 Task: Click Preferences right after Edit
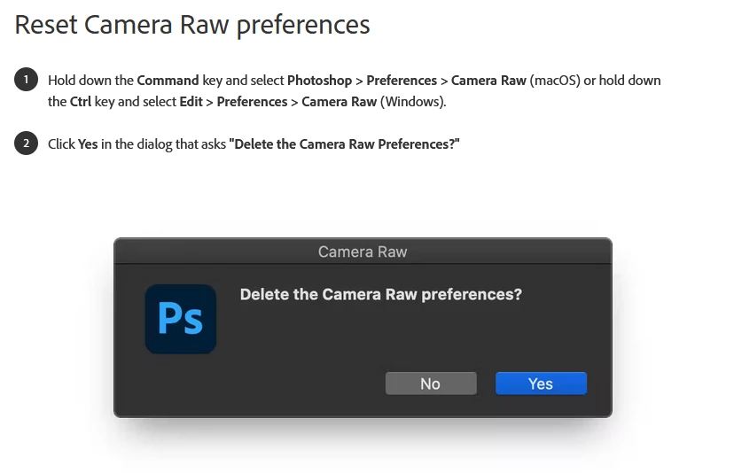pos(252,101)
